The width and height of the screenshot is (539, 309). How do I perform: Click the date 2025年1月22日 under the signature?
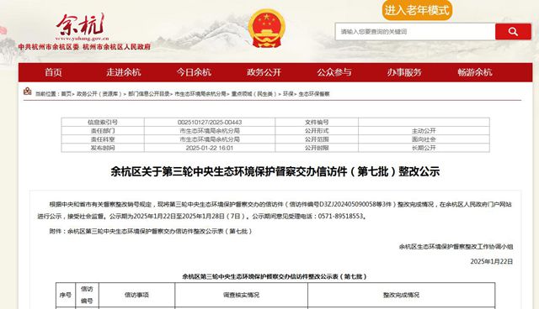pyautogui.click(x=492, y=261)
